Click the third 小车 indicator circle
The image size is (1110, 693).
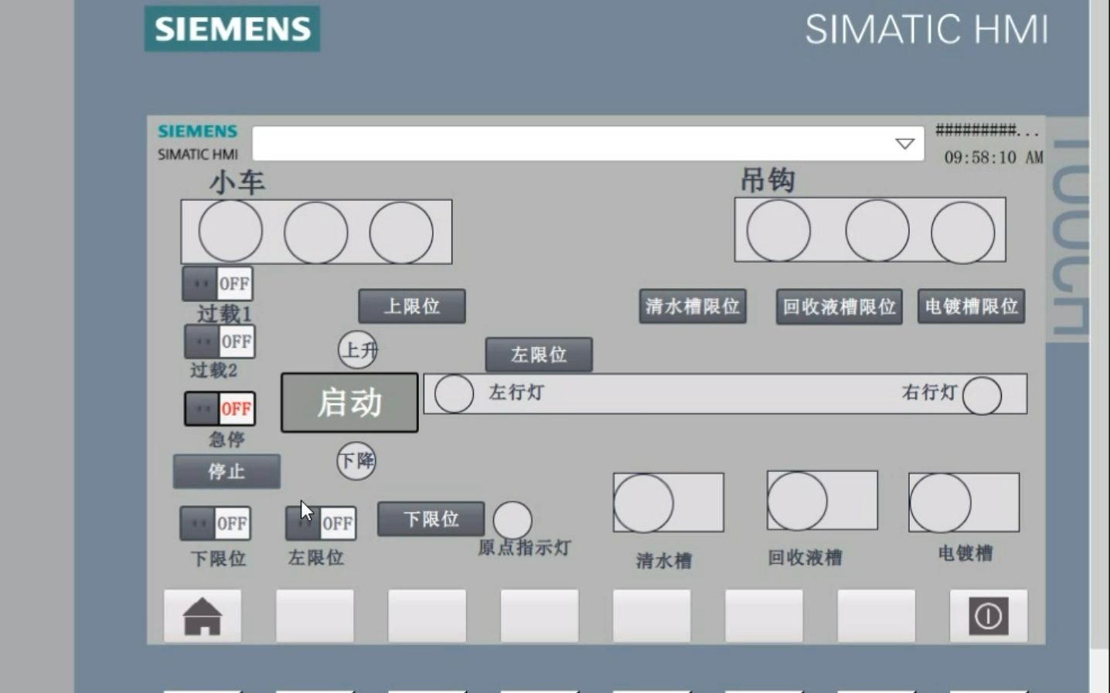pos(401,233)
